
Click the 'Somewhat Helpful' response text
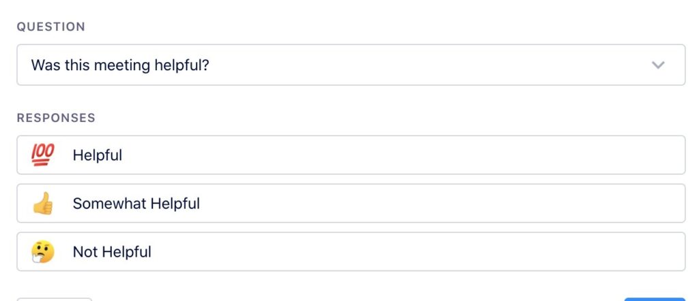(x=136, y=204)
